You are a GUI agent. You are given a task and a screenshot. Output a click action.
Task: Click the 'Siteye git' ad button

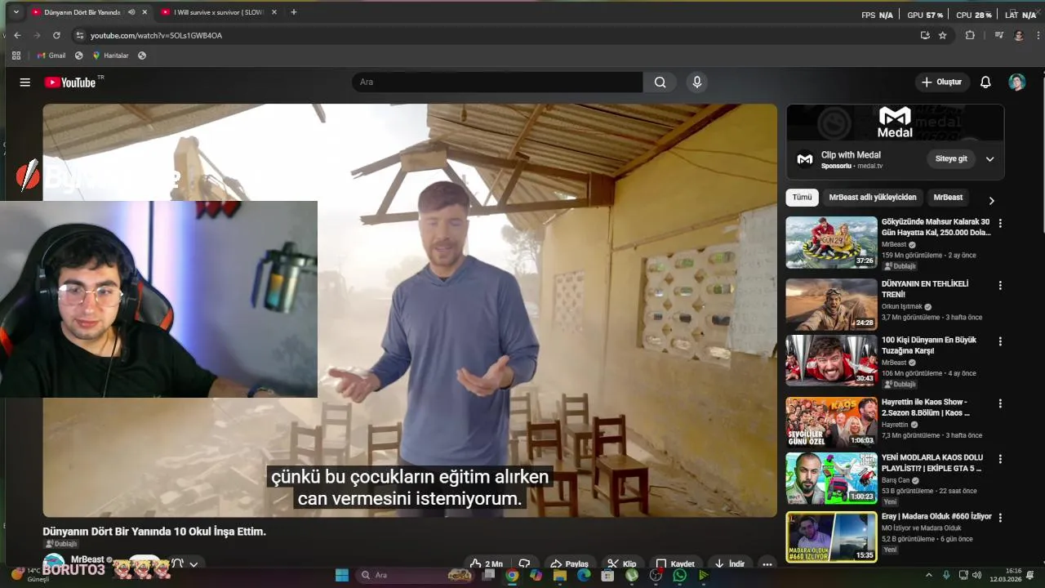[951, 158]
